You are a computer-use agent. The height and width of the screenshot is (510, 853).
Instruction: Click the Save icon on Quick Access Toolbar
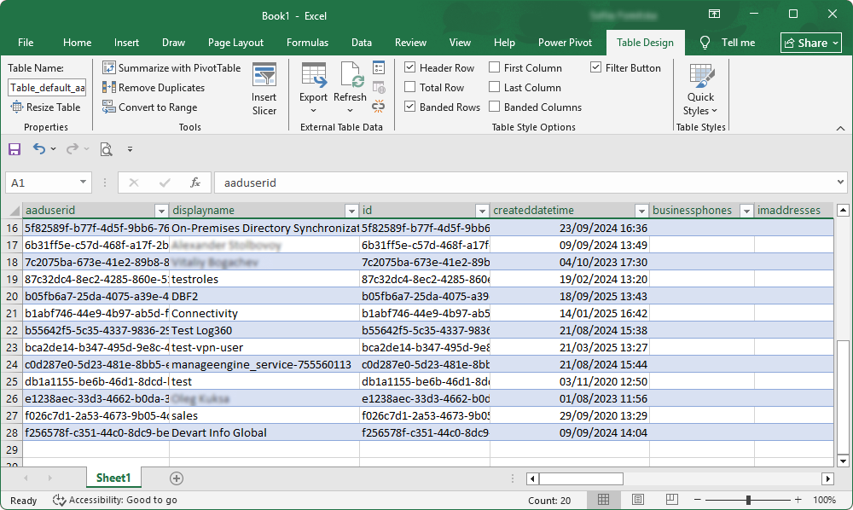pyautogui.click(x=14, y=148)
